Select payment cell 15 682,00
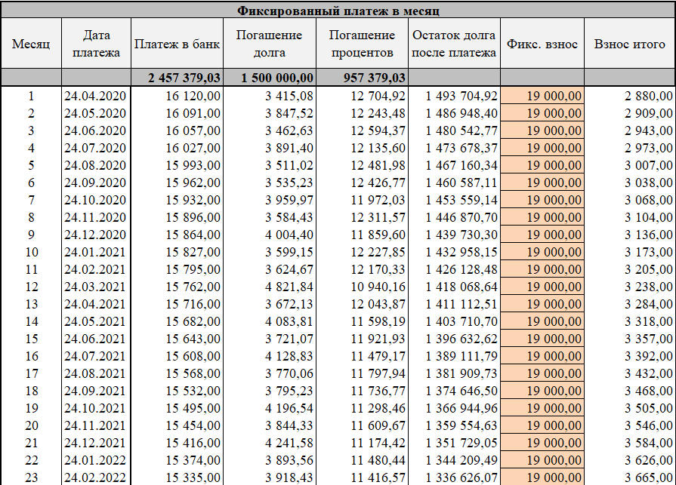 coord(177,321)
